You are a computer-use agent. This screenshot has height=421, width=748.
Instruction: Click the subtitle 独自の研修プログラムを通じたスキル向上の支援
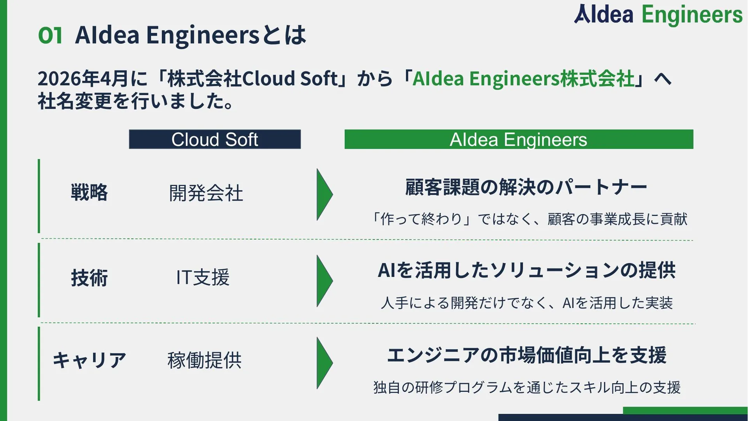click(x=527, y=387)
